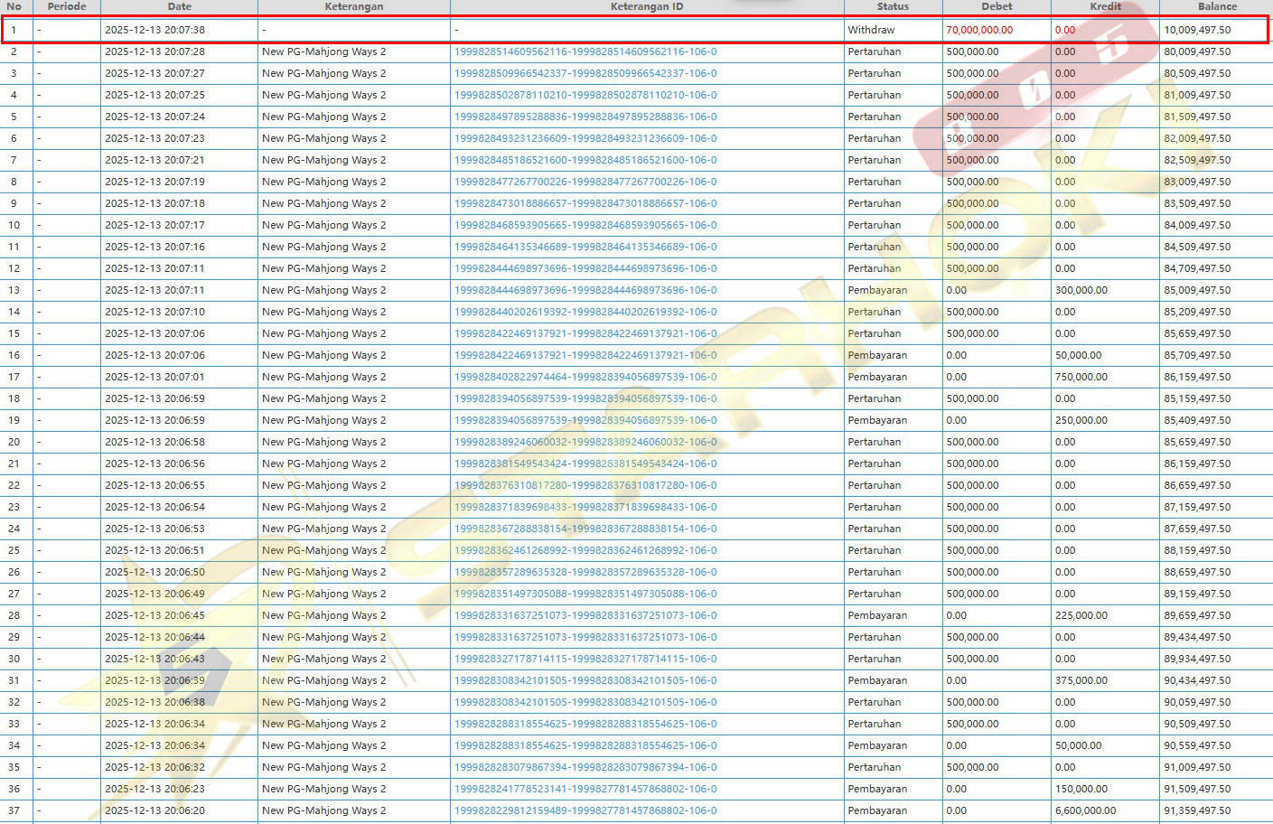
Task: Select the Withdraw status cell in row 1
Action: click(871, 30)
